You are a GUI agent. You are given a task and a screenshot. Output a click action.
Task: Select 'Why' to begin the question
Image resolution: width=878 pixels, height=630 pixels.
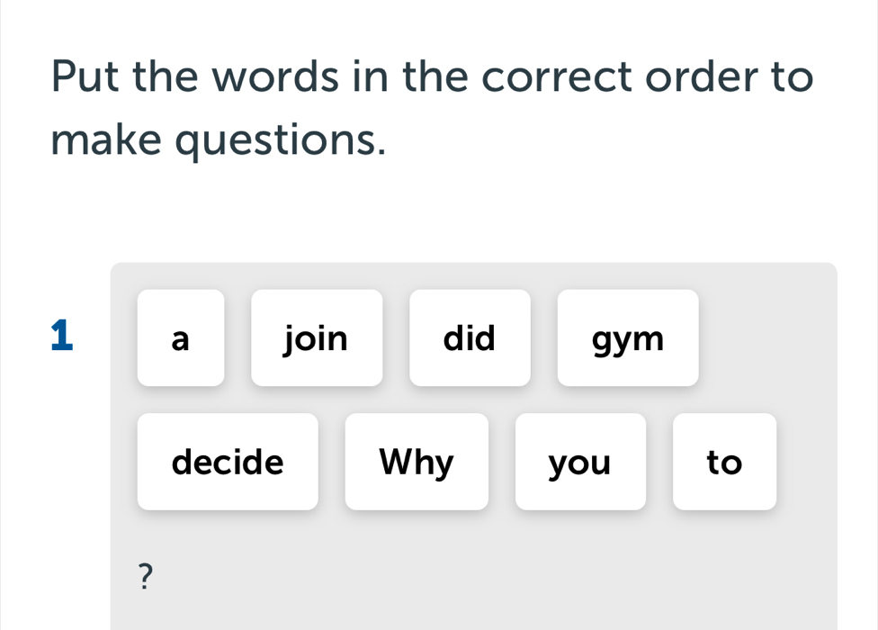click(417, 462)
